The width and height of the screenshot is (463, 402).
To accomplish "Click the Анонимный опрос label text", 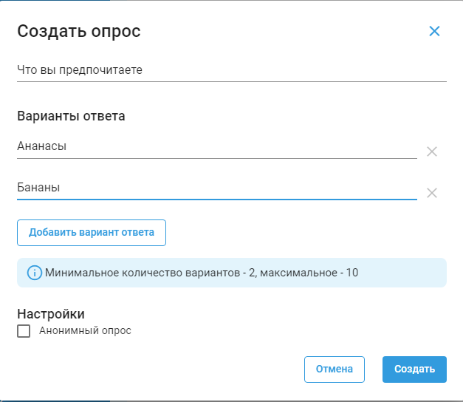I will coord(85,331).
